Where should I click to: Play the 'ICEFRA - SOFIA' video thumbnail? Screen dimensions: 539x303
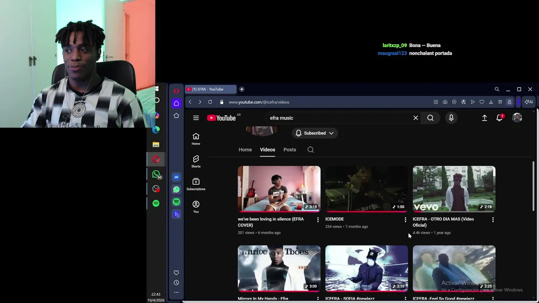(367, 268)
